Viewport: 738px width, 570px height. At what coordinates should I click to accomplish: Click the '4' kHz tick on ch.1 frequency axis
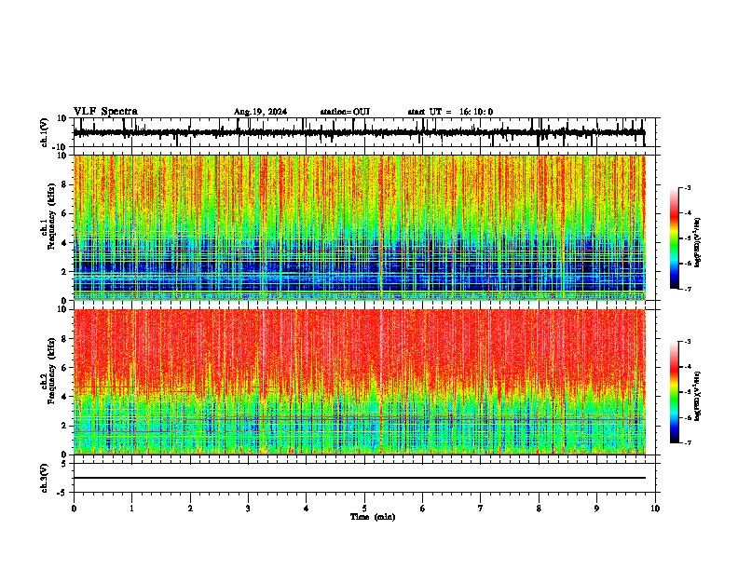click(x=65, y=243)
